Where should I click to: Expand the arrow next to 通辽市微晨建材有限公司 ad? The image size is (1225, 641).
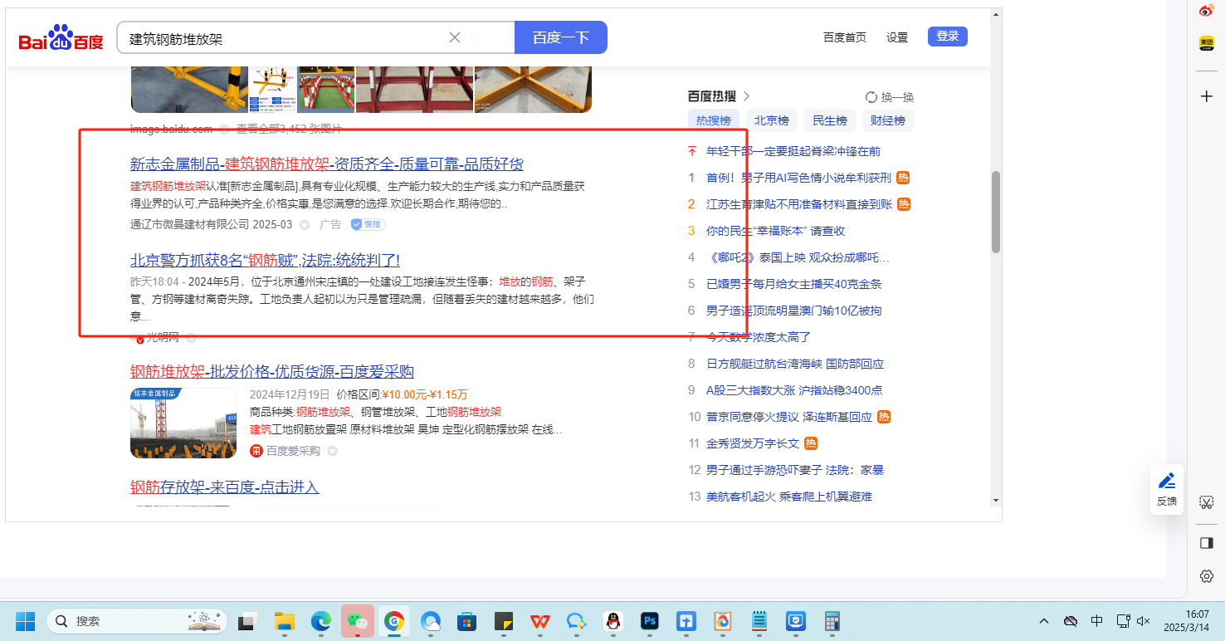click(305, 225)
